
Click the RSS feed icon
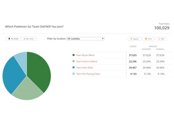(x=159, y=39)
